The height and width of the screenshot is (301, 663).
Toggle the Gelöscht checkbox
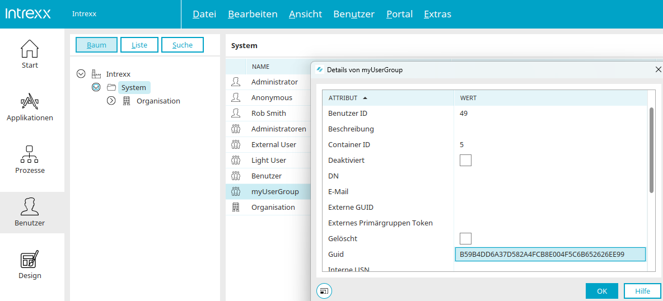click(465, 239)
